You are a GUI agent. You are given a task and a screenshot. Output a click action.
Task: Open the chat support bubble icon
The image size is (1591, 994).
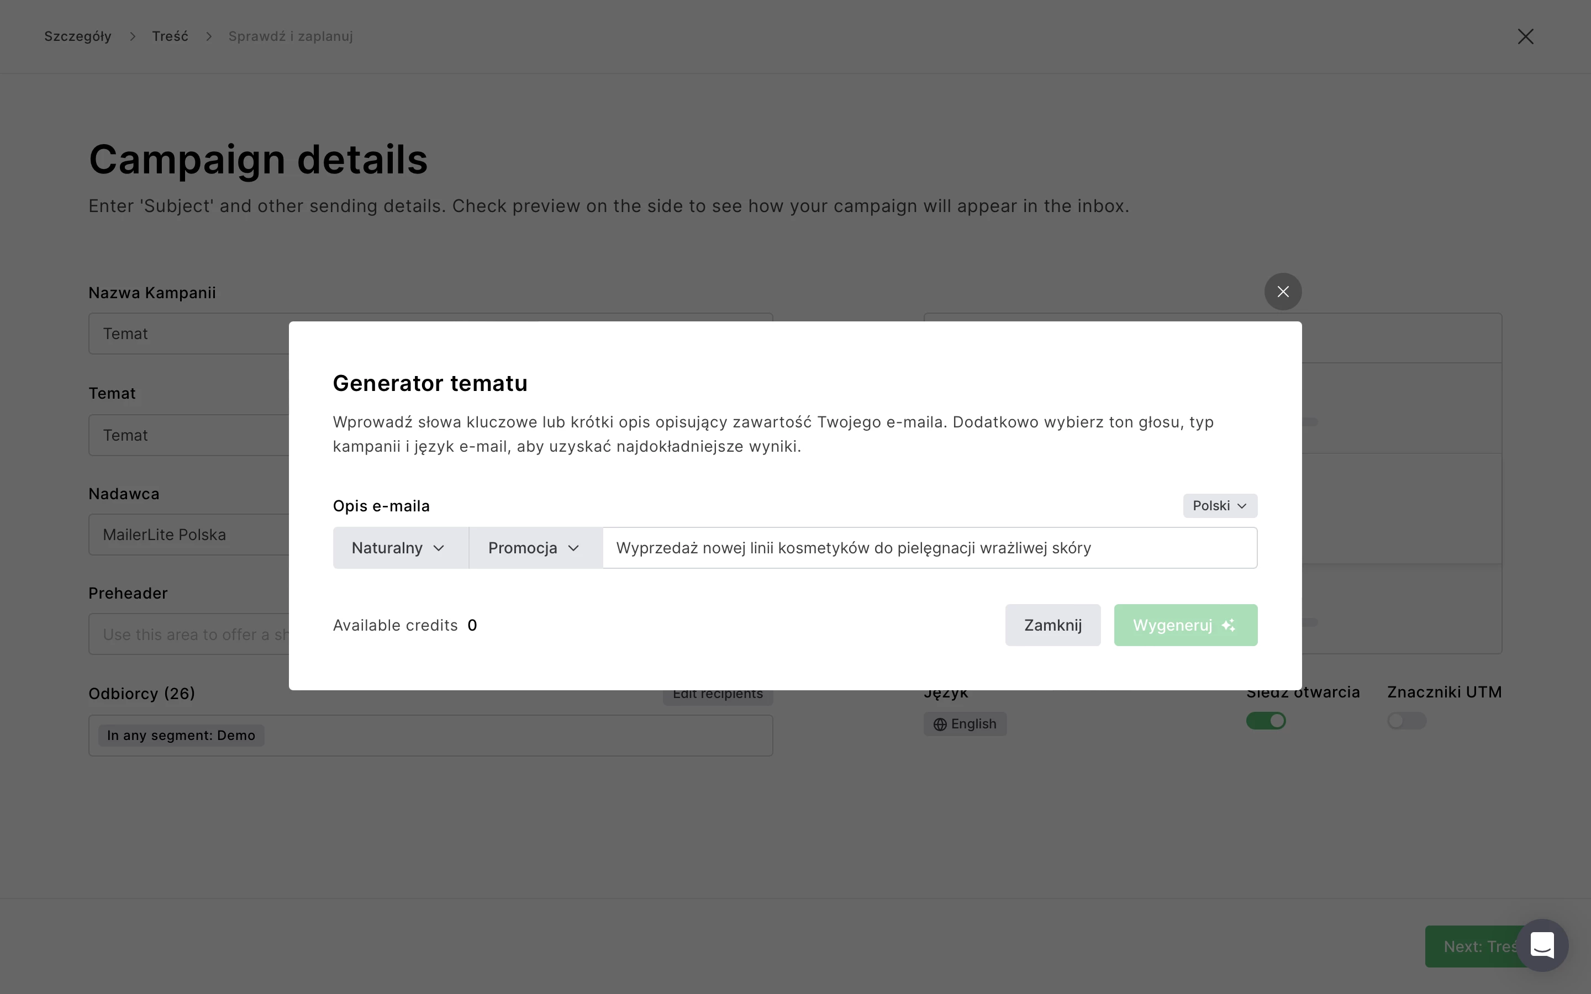click(x=1542, y=945)
